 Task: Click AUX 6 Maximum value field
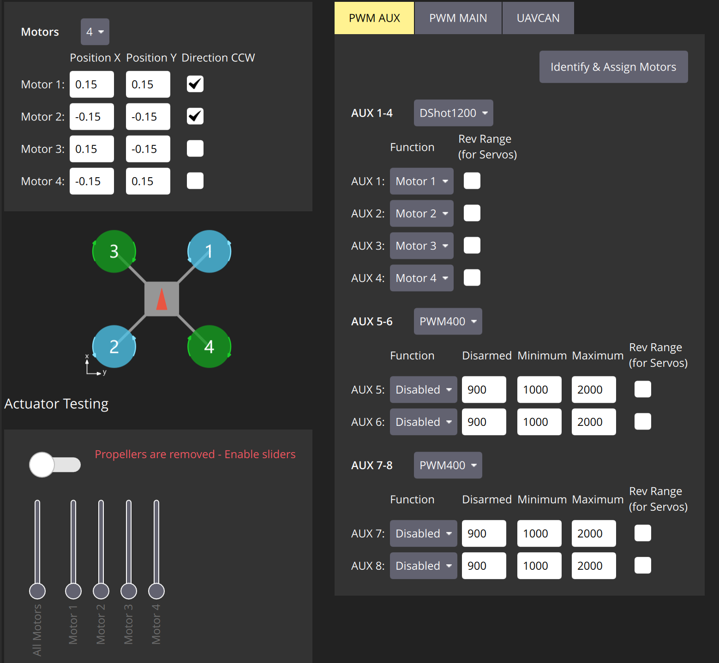click(594, 422)
